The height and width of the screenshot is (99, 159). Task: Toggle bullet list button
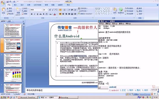point(60,10)
